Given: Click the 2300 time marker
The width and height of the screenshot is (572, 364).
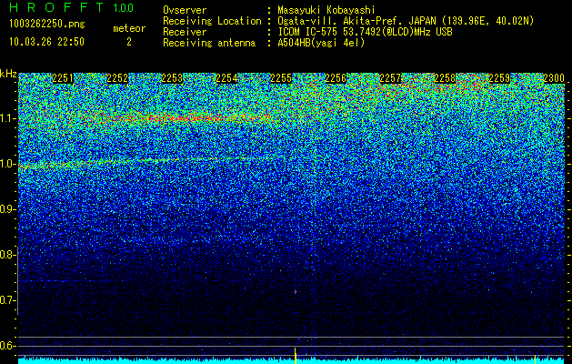Looking at the screenshot, I should click(x=554, y=78).
